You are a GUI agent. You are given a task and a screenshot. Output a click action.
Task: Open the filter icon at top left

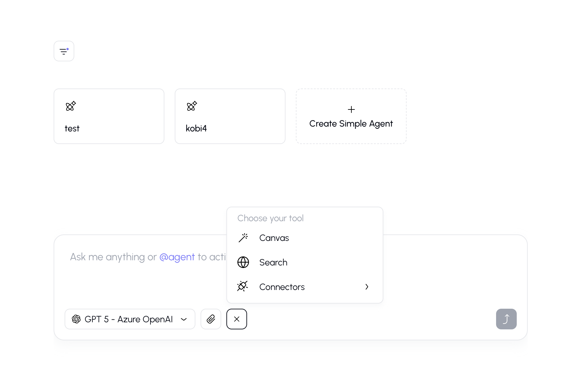point(64,51)
